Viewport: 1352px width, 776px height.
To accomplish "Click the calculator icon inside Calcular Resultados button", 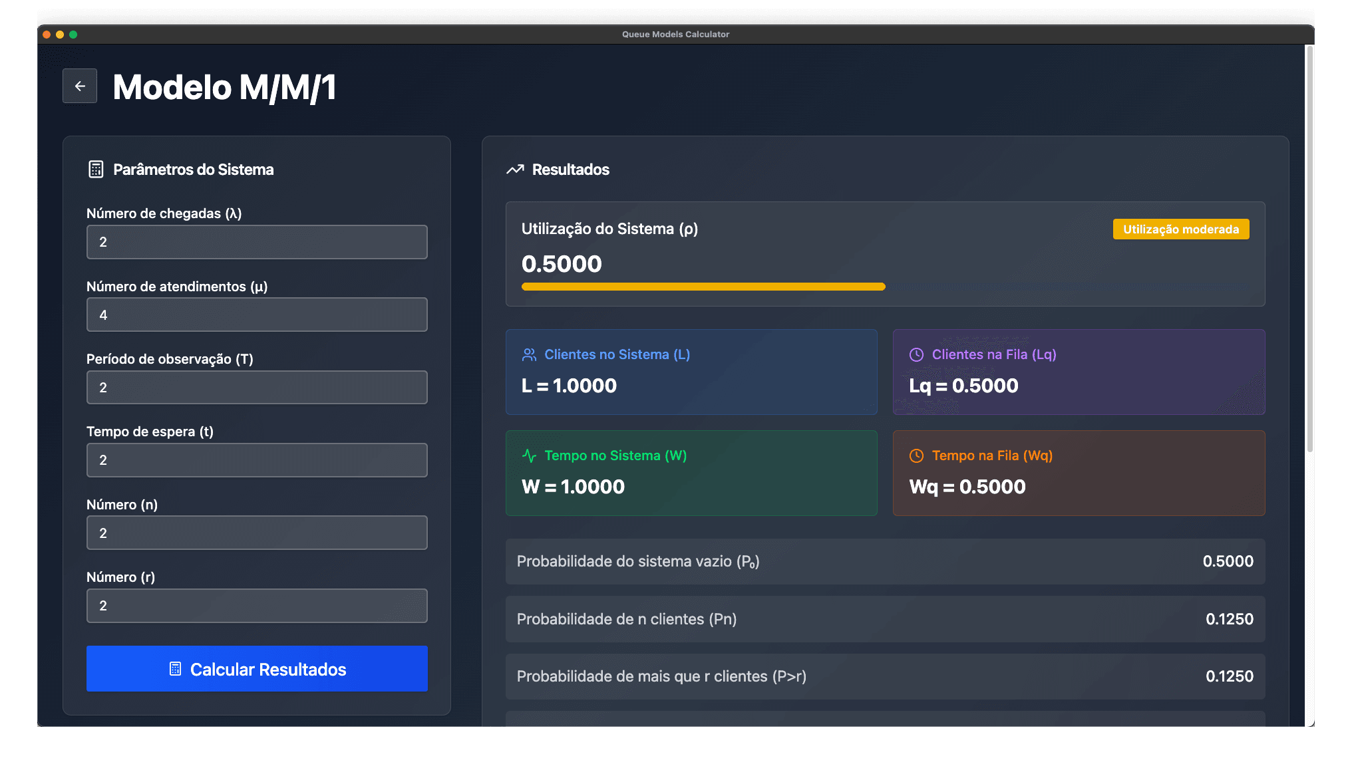I will coord(175,669).
